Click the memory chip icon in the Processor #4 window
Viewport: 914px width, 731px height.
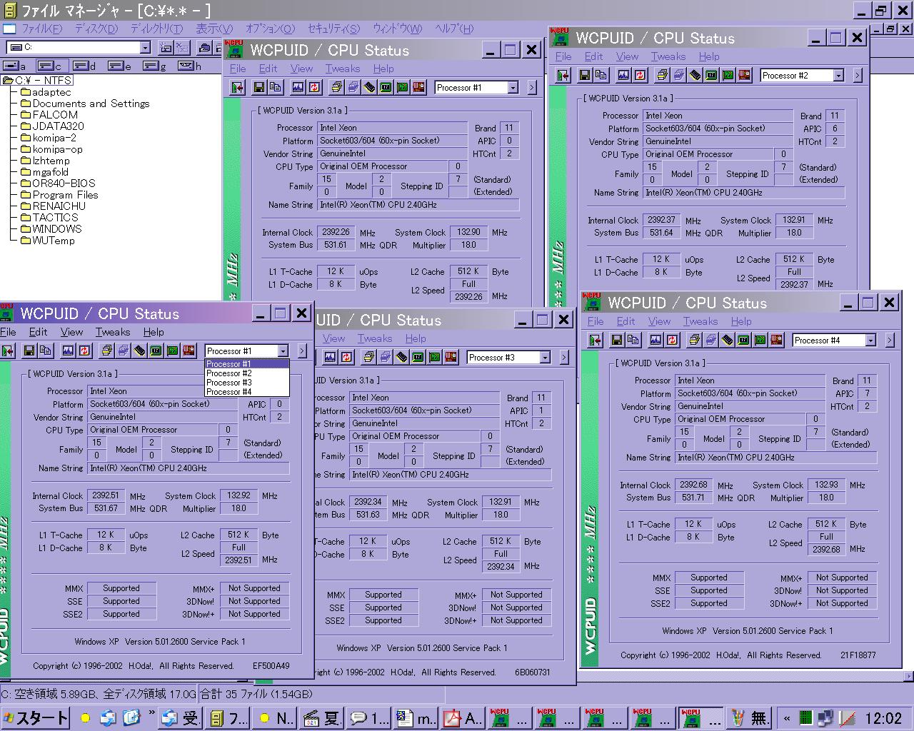click(728, 340)
